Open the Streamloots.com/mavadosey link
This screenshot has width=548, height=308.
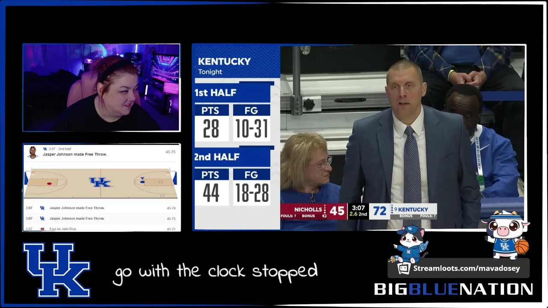[466, 269]
